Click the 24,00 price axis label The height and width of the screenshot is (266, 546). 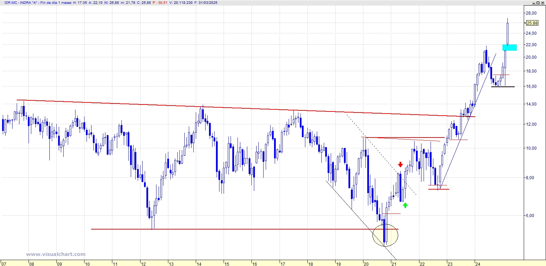tap(531, 33)
